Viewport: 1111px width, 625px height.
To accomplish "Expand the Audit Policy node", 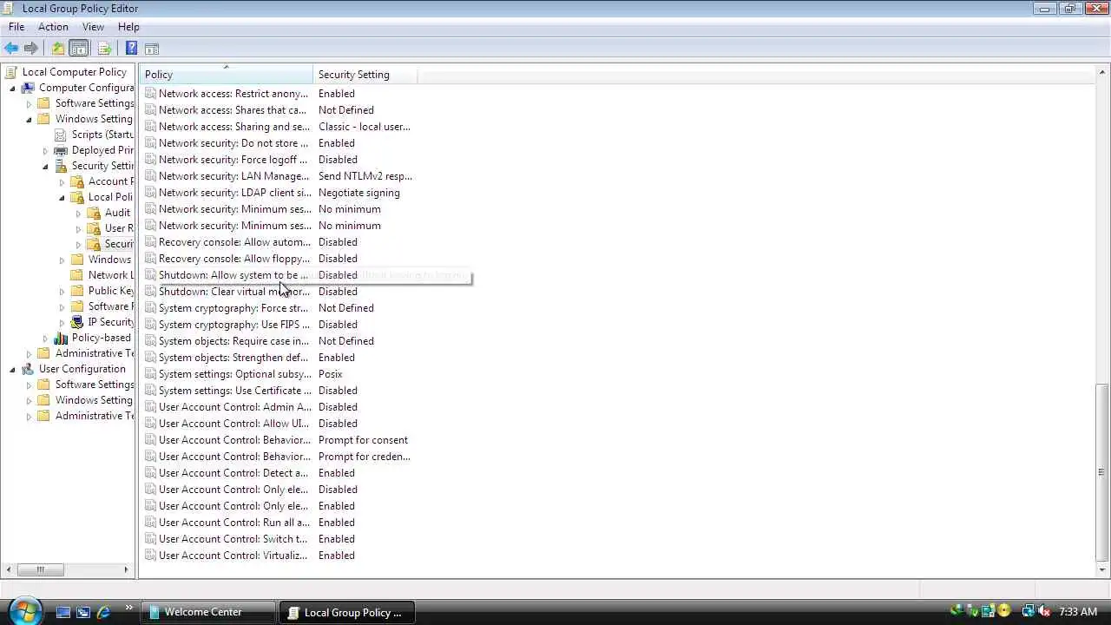I will coord(78,213).
